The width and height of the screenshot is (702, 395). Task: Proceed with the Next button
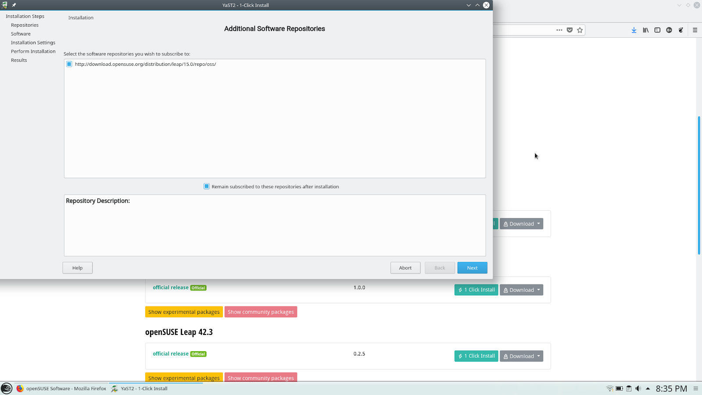point(472,268)
